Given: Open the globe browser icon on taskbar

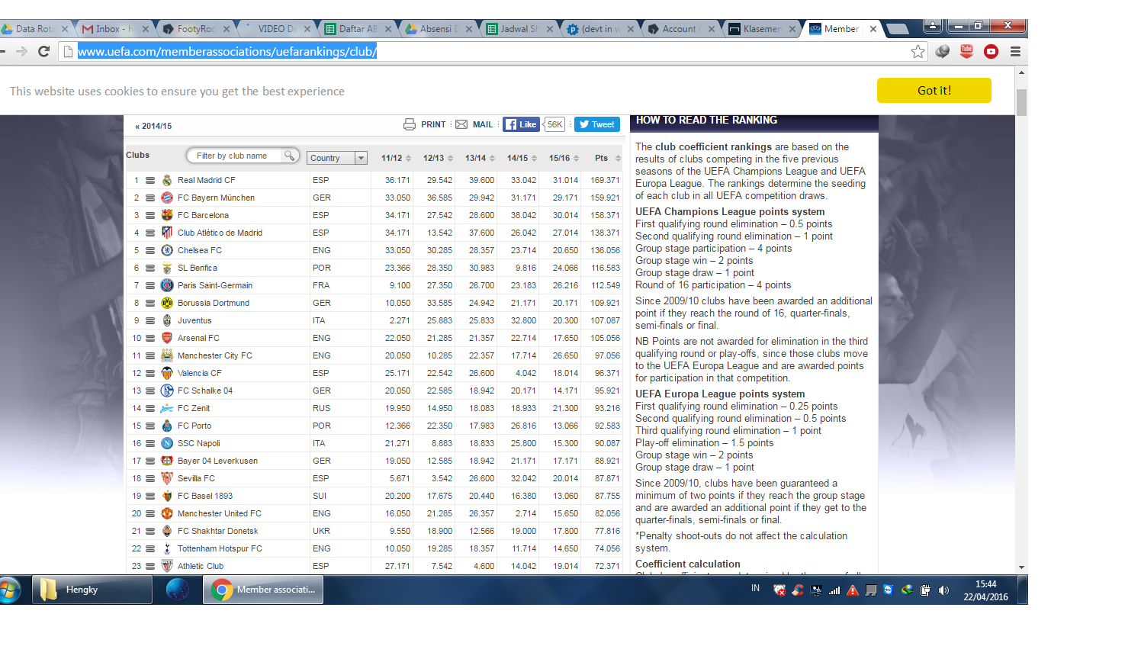Looking at the screenshot, I should (x=177, y=590).
